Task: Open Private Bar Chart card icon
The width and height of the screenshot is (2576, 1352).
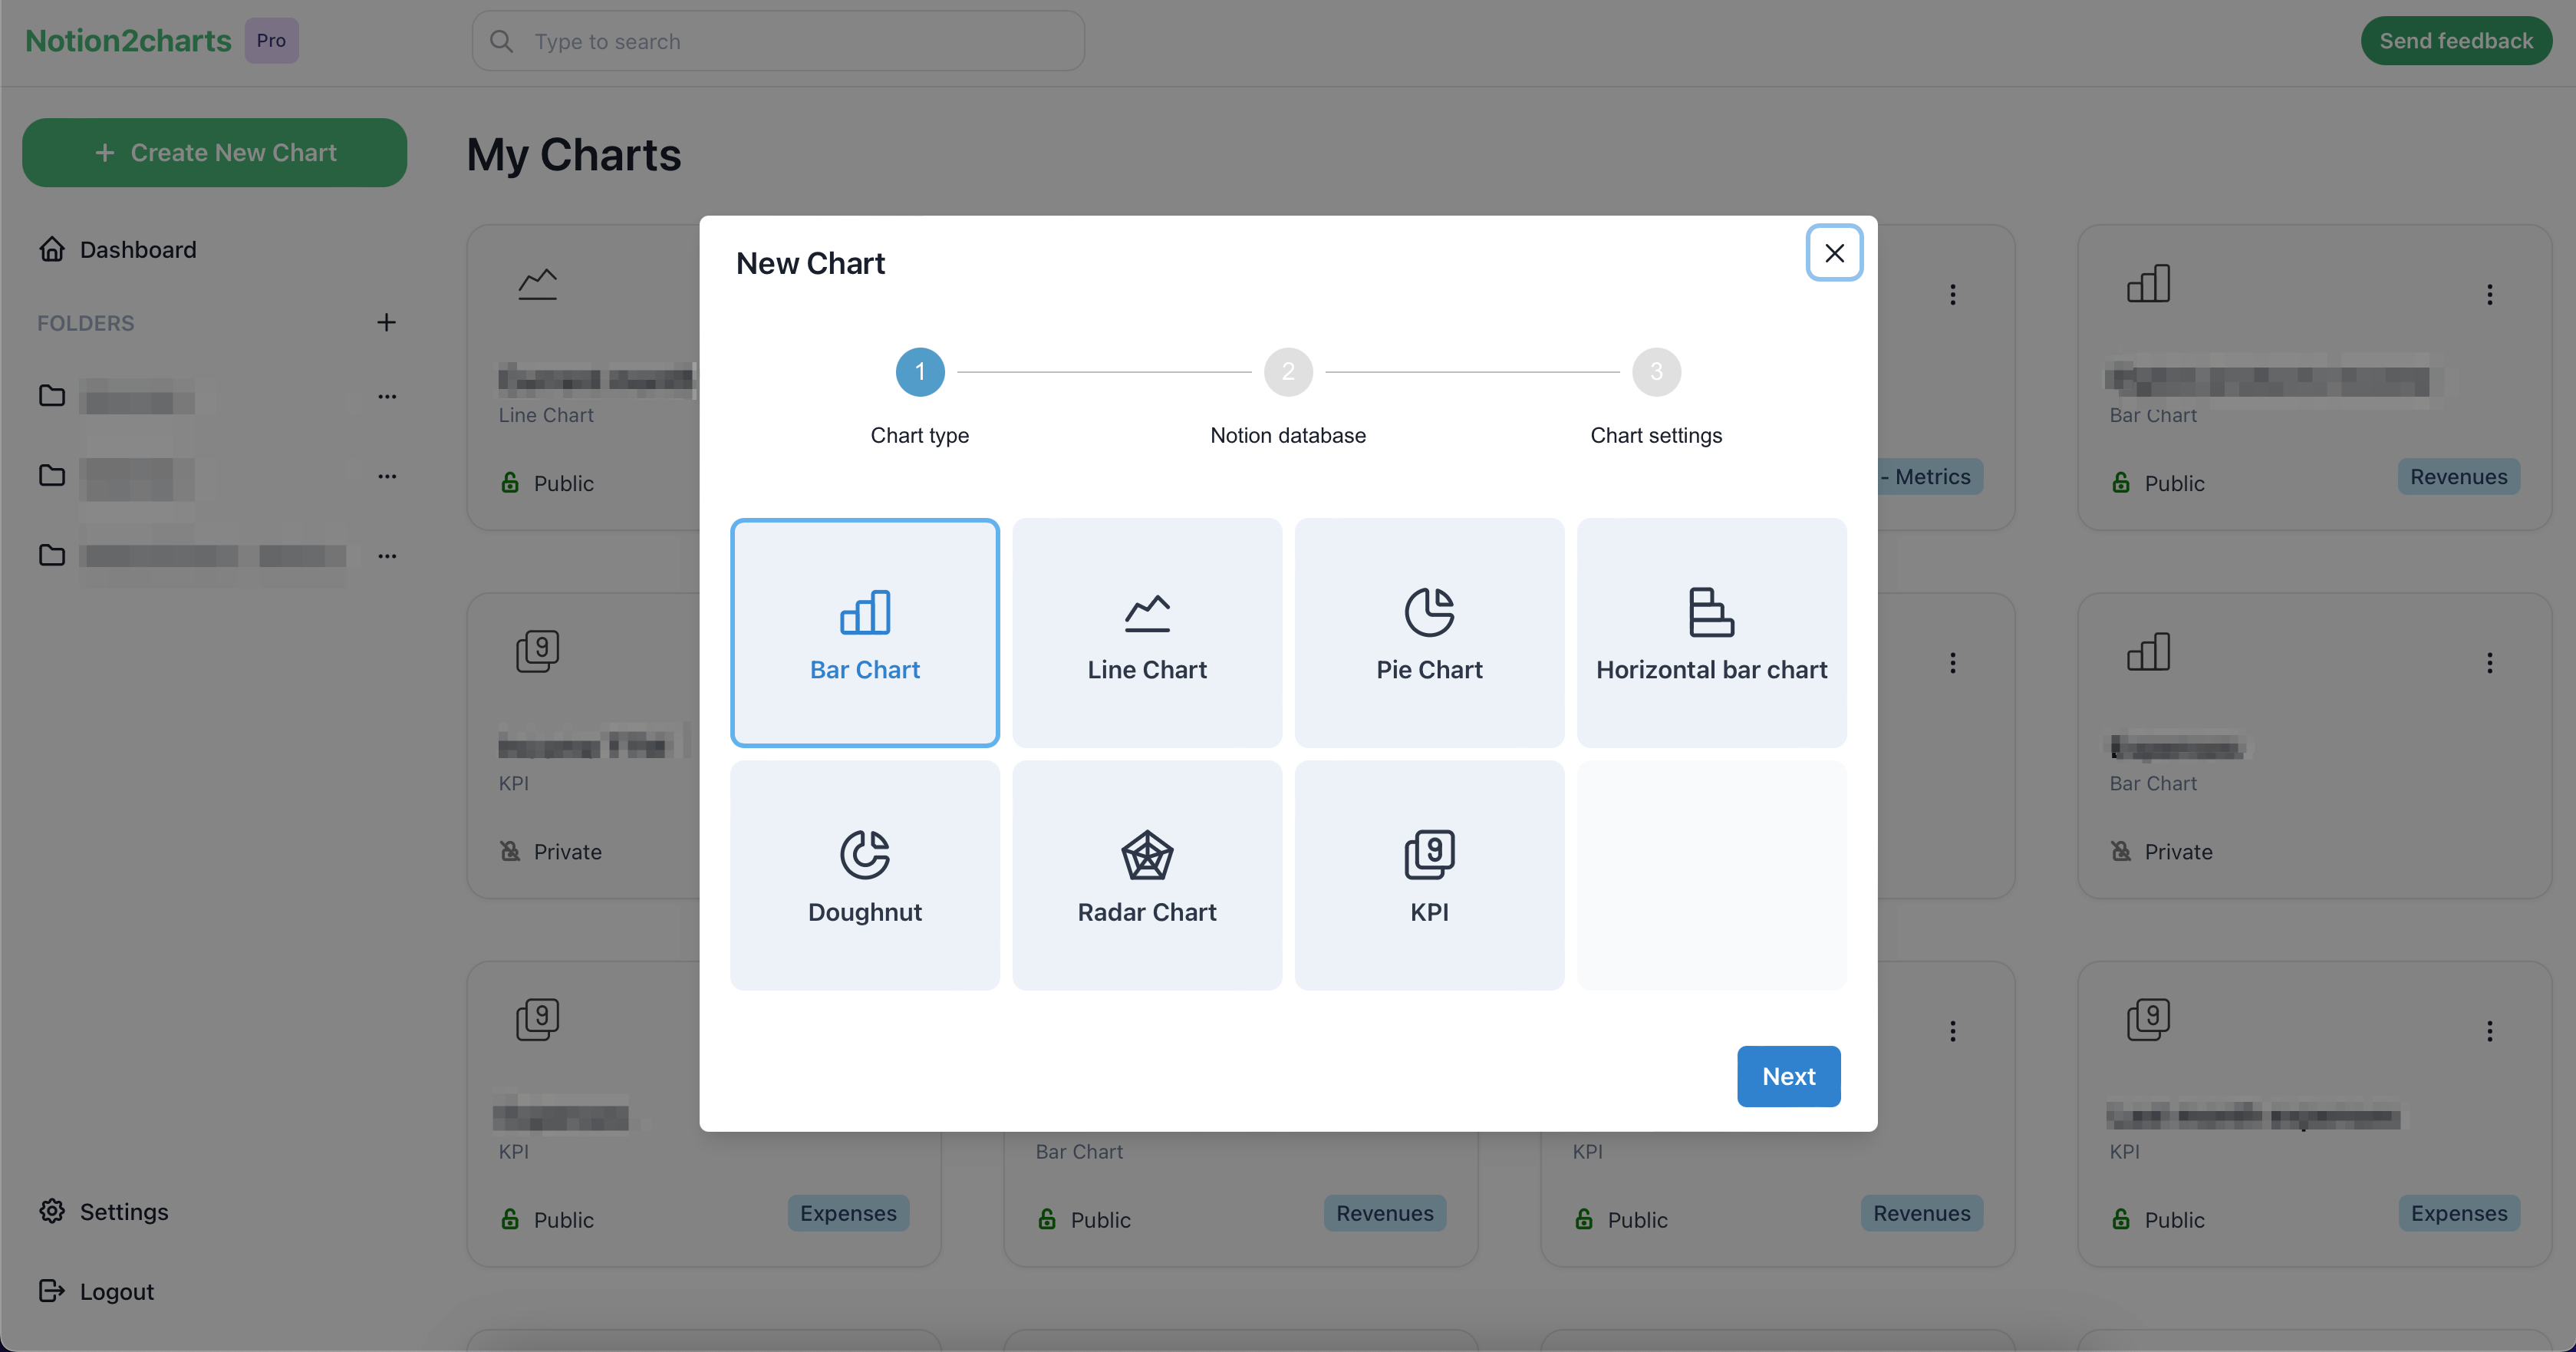Action: (x=2147, y=652)
